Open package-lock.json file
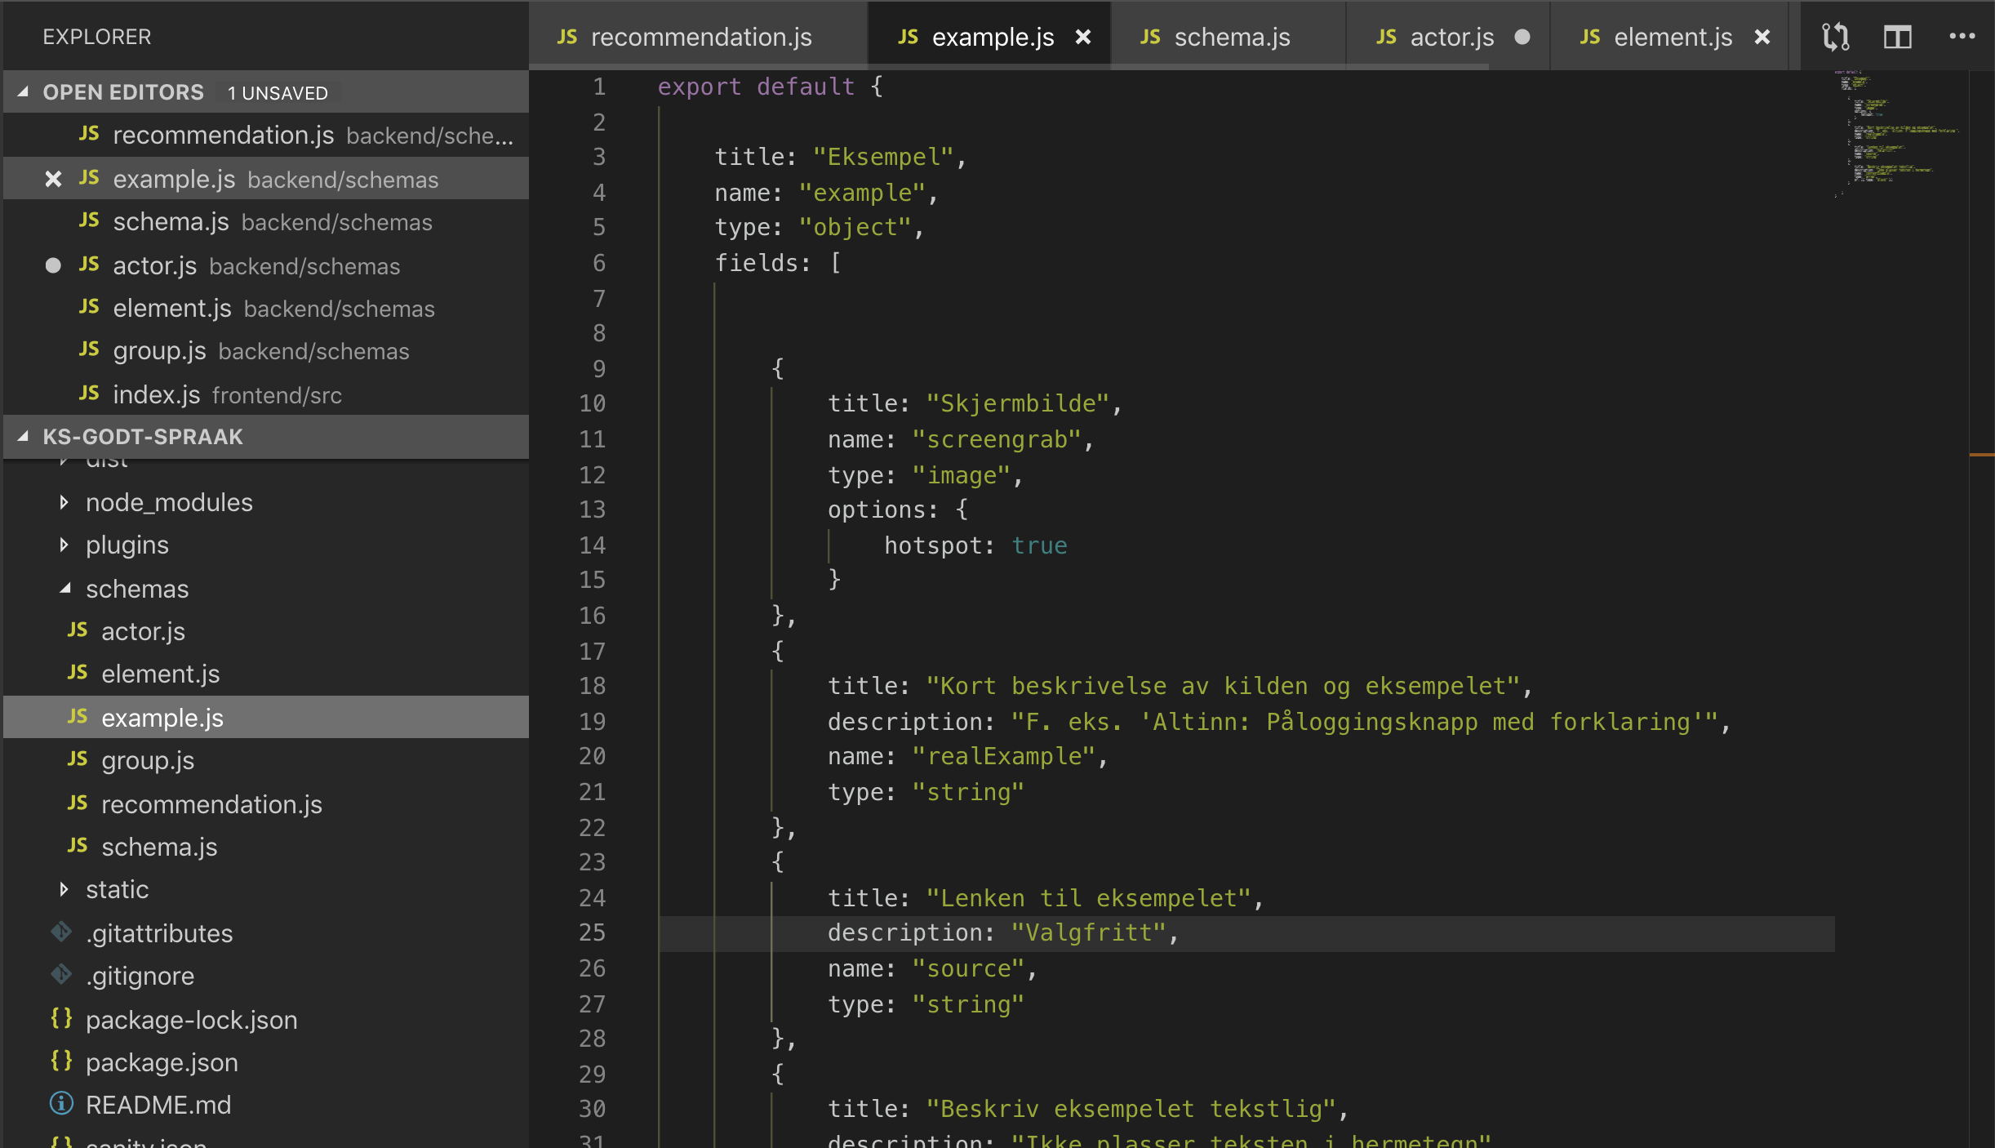The height and width of the screenshot is (1148, 1995). [265, 1020]
